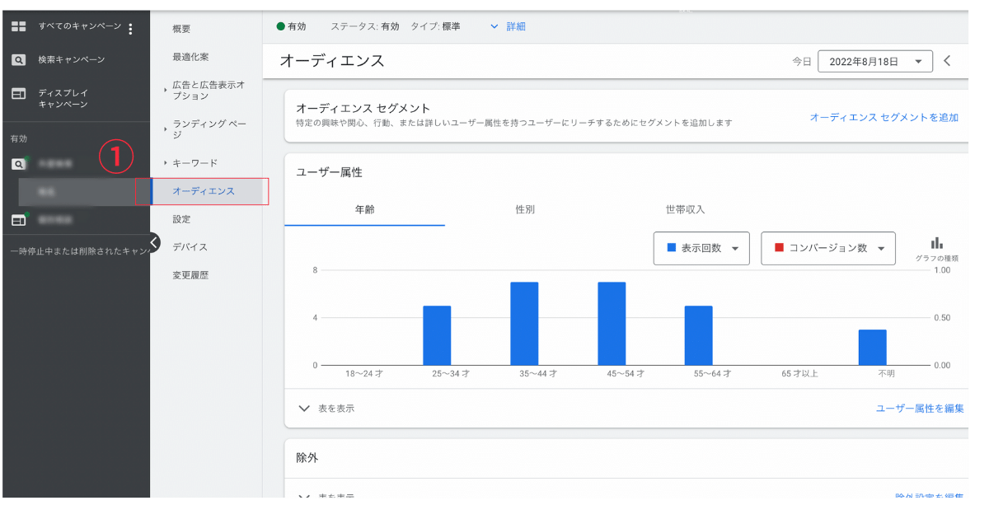Screen dimensions: 989x519
Task: Click the 65 才以上 axis label
Action: 799,374
